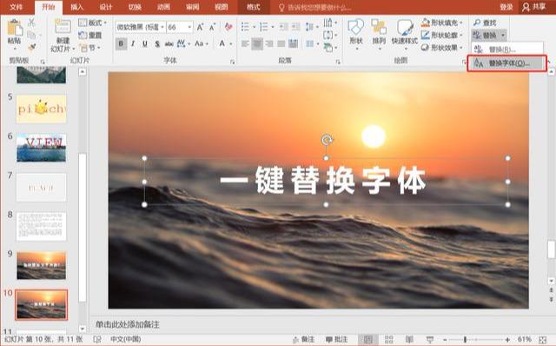Toggle Bold formatting button
Viewport: 556px width, 346px height.
tap(121, 43)
